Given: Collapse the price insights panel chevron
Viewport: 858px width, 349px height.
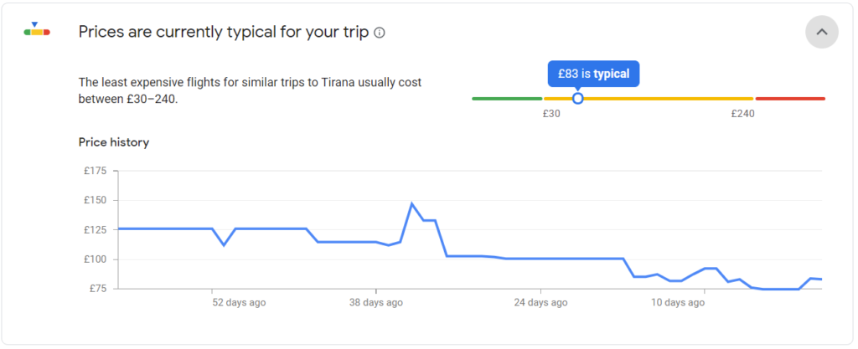Looking at the screenshot, I should tap(821, 33).
